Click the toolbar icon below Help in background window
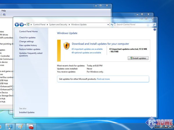 tap(4, 15)
